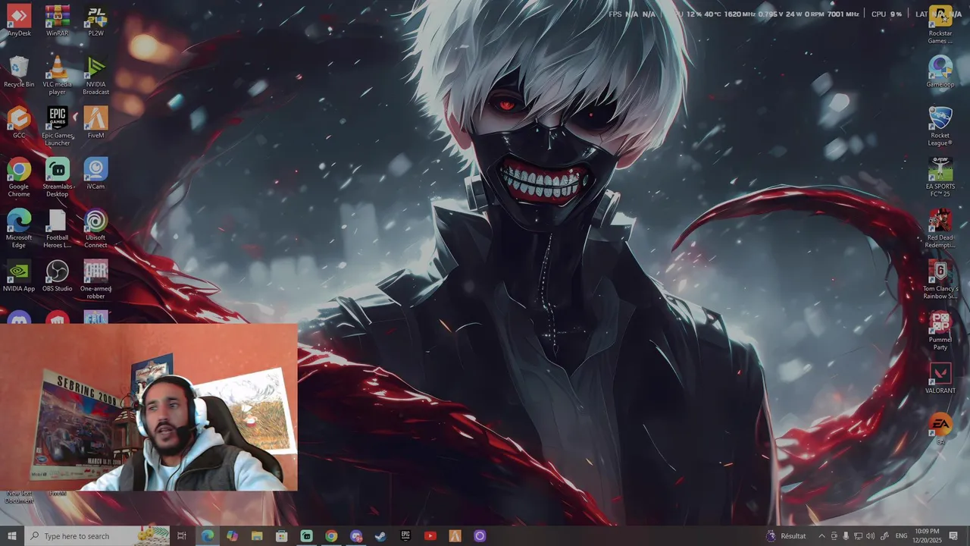The image size is (970, 546).
Task: Open Streamlabs from the taskbar
Action: [x=306, y=536]
